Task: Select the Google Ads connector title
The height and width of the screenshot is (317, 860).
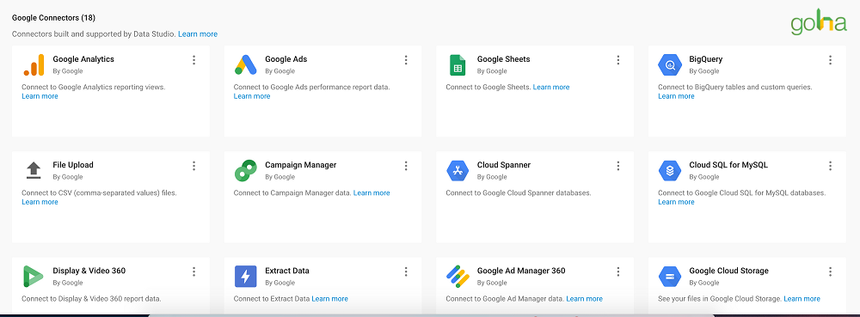Action: (x=286, y=59)
